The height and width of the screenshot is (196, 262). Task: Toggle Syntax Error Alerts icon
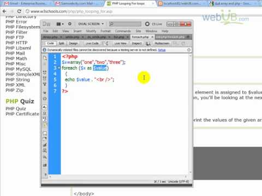(x=45, y=125)
